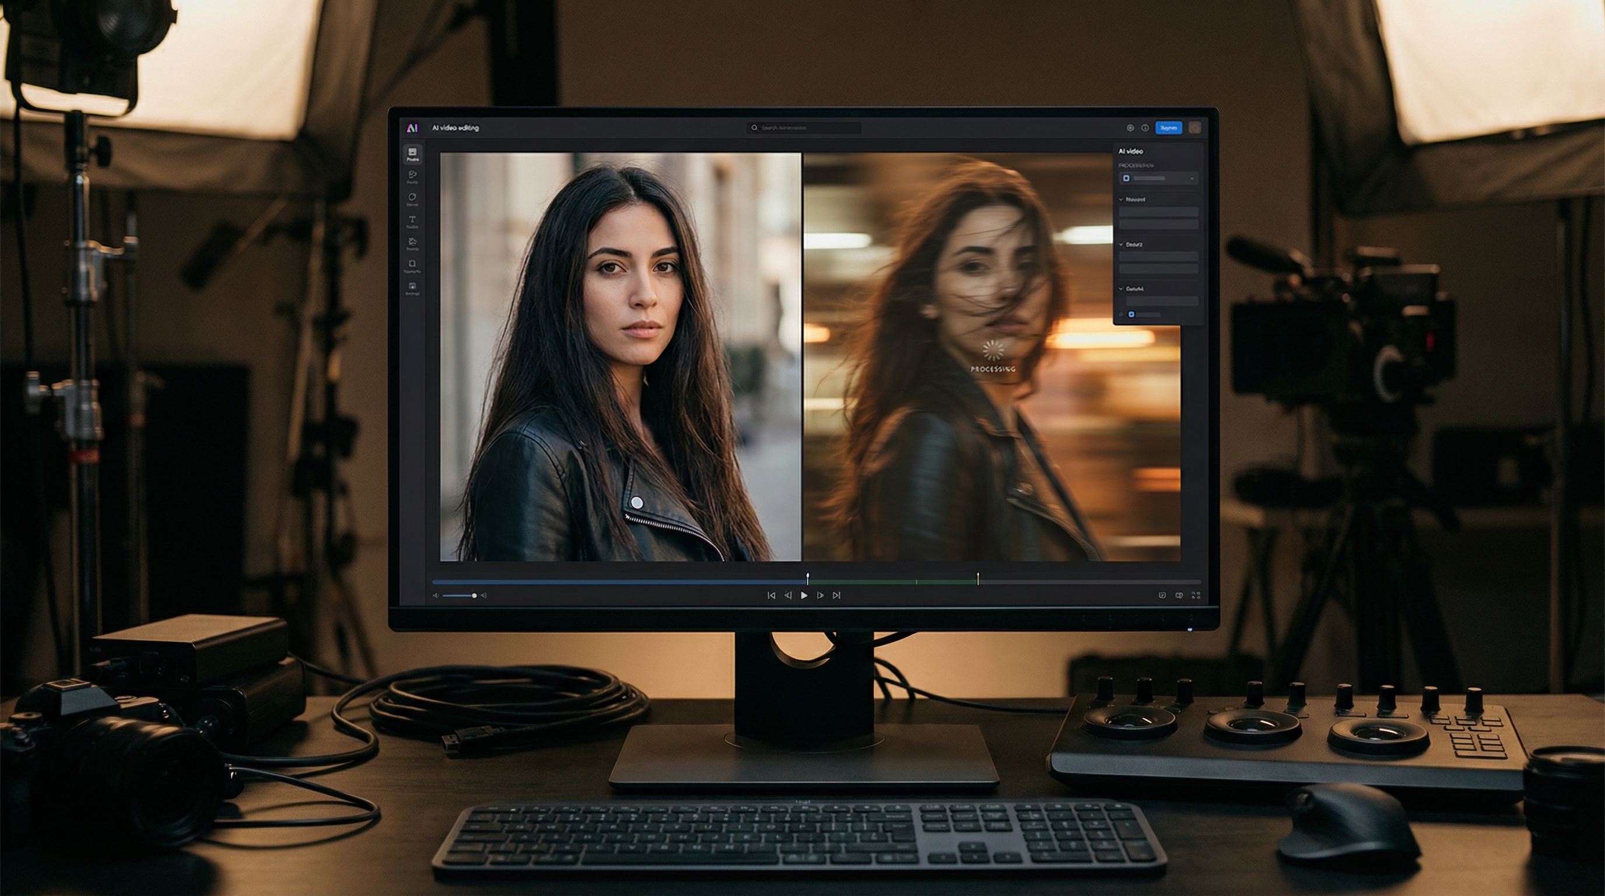Screen dimensions: 1605x896
Task: Toggle blue square in processing dropdown row
Action: point(1126,178)
